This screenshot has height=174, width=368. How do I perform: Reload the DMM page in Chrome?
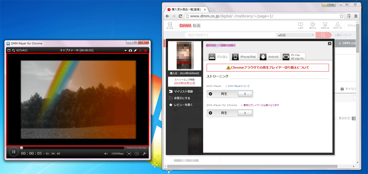[180, 16]
